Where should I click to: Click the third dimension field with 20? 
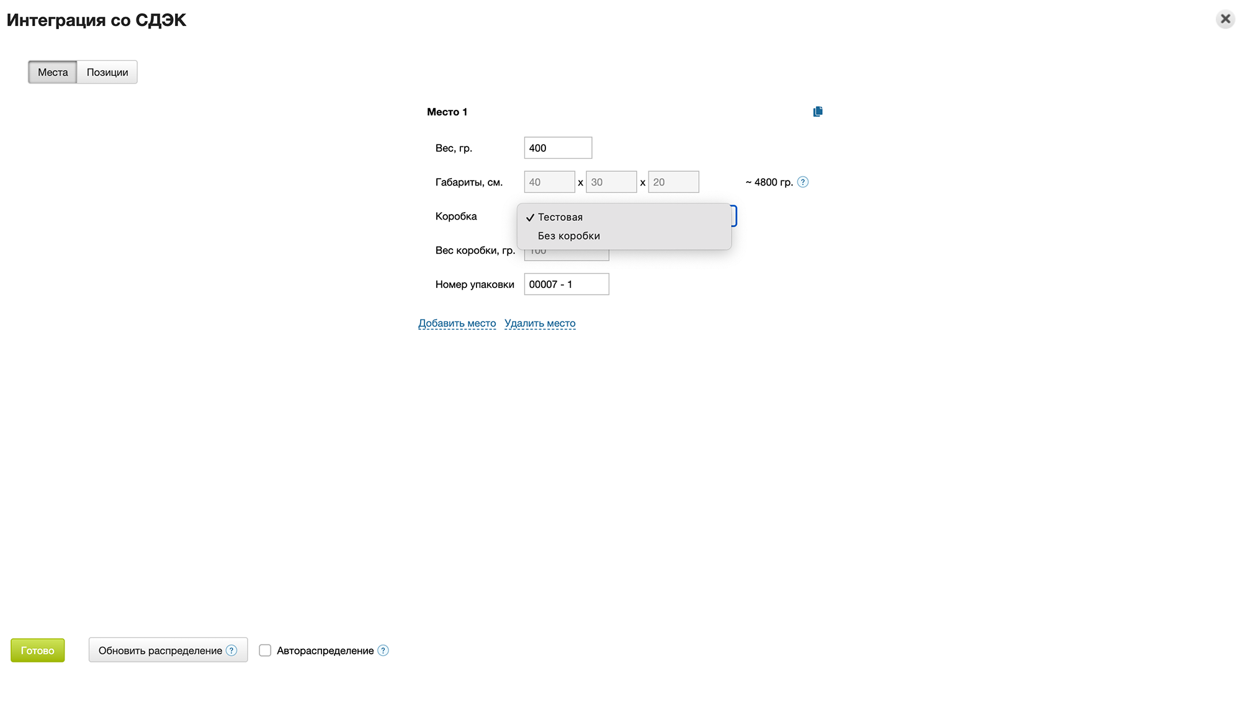[673, 182]
